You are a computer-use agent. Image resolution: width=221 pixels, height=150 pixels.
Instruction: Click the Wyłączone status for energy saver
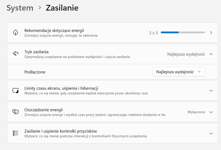[196, 112]
